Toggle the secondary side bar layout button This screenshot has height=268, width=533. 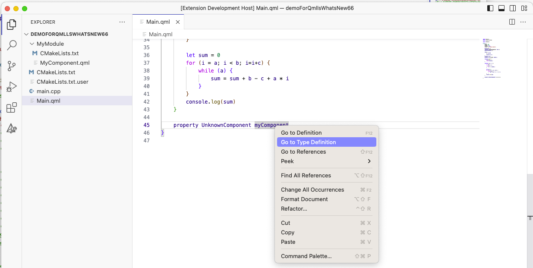513,8
